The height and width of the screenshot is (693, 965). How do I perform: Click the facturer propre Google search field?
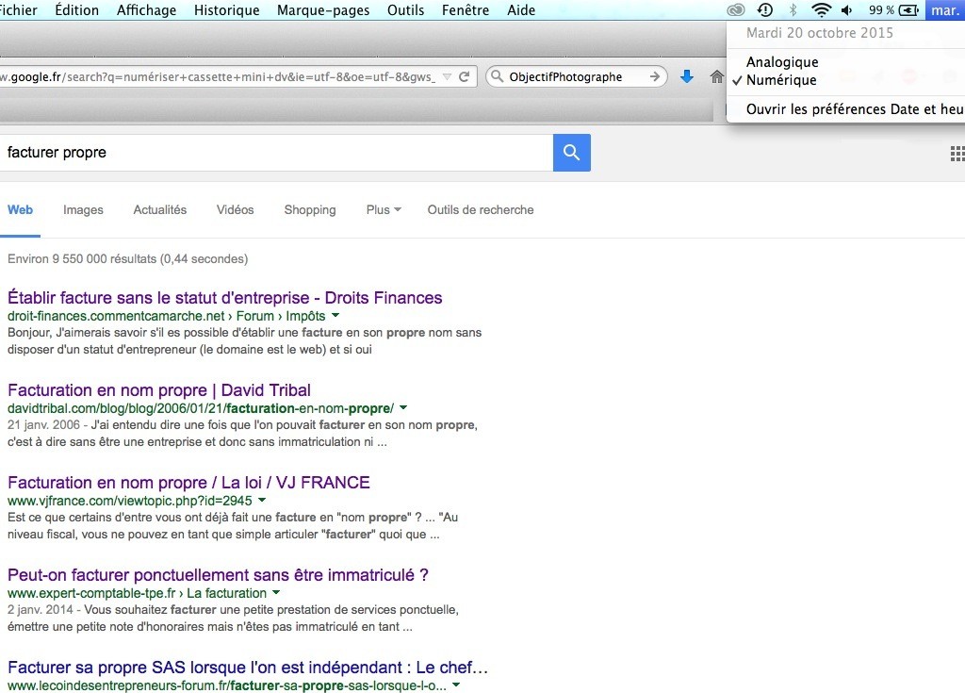click(276, 152)
